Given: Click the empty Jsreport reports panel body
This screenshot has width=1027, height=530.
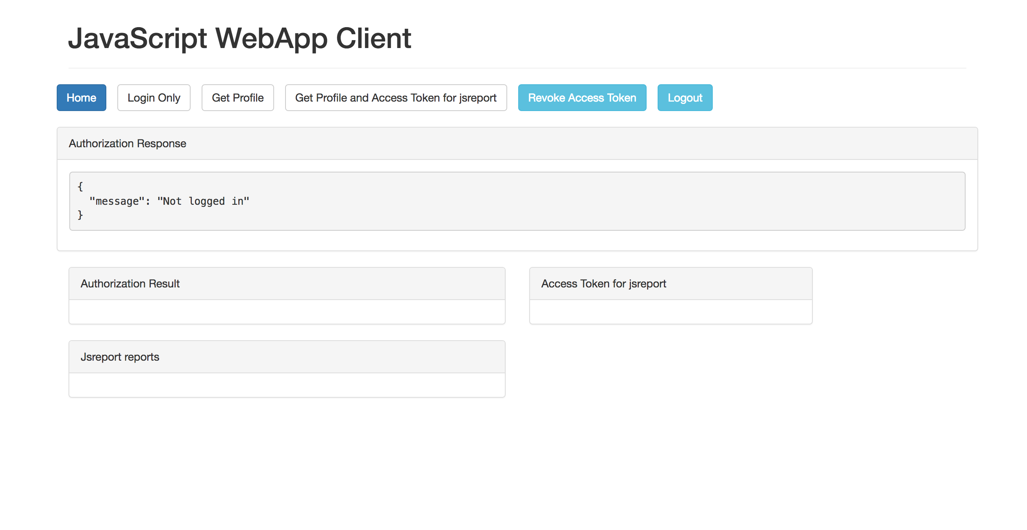Looking at the screenshot, I should [x=287, y=385].
